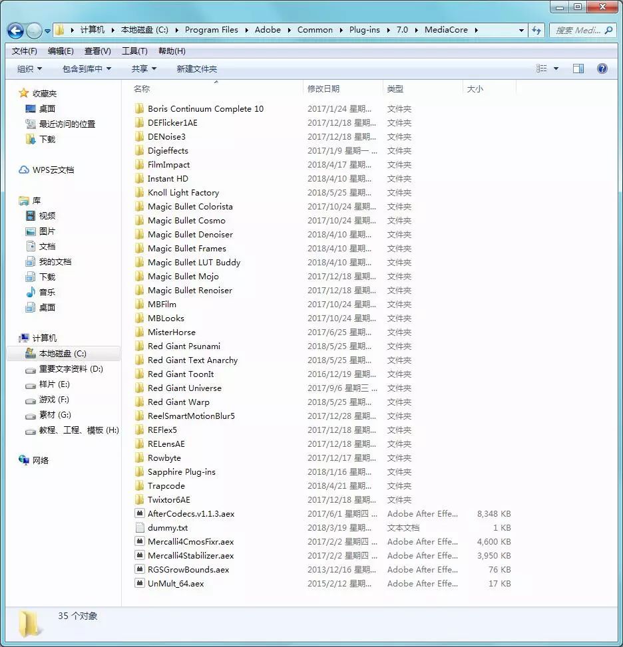Open the 帮助(H) menu
The image size is (623, 647).
(172, 51)
